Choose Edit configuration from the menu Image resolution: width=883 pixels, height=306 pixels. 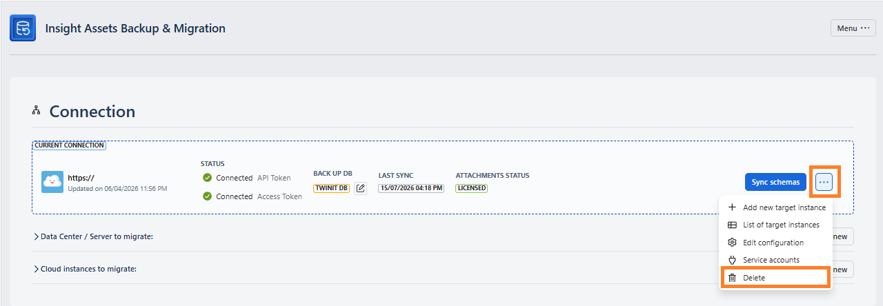point(775,243)
